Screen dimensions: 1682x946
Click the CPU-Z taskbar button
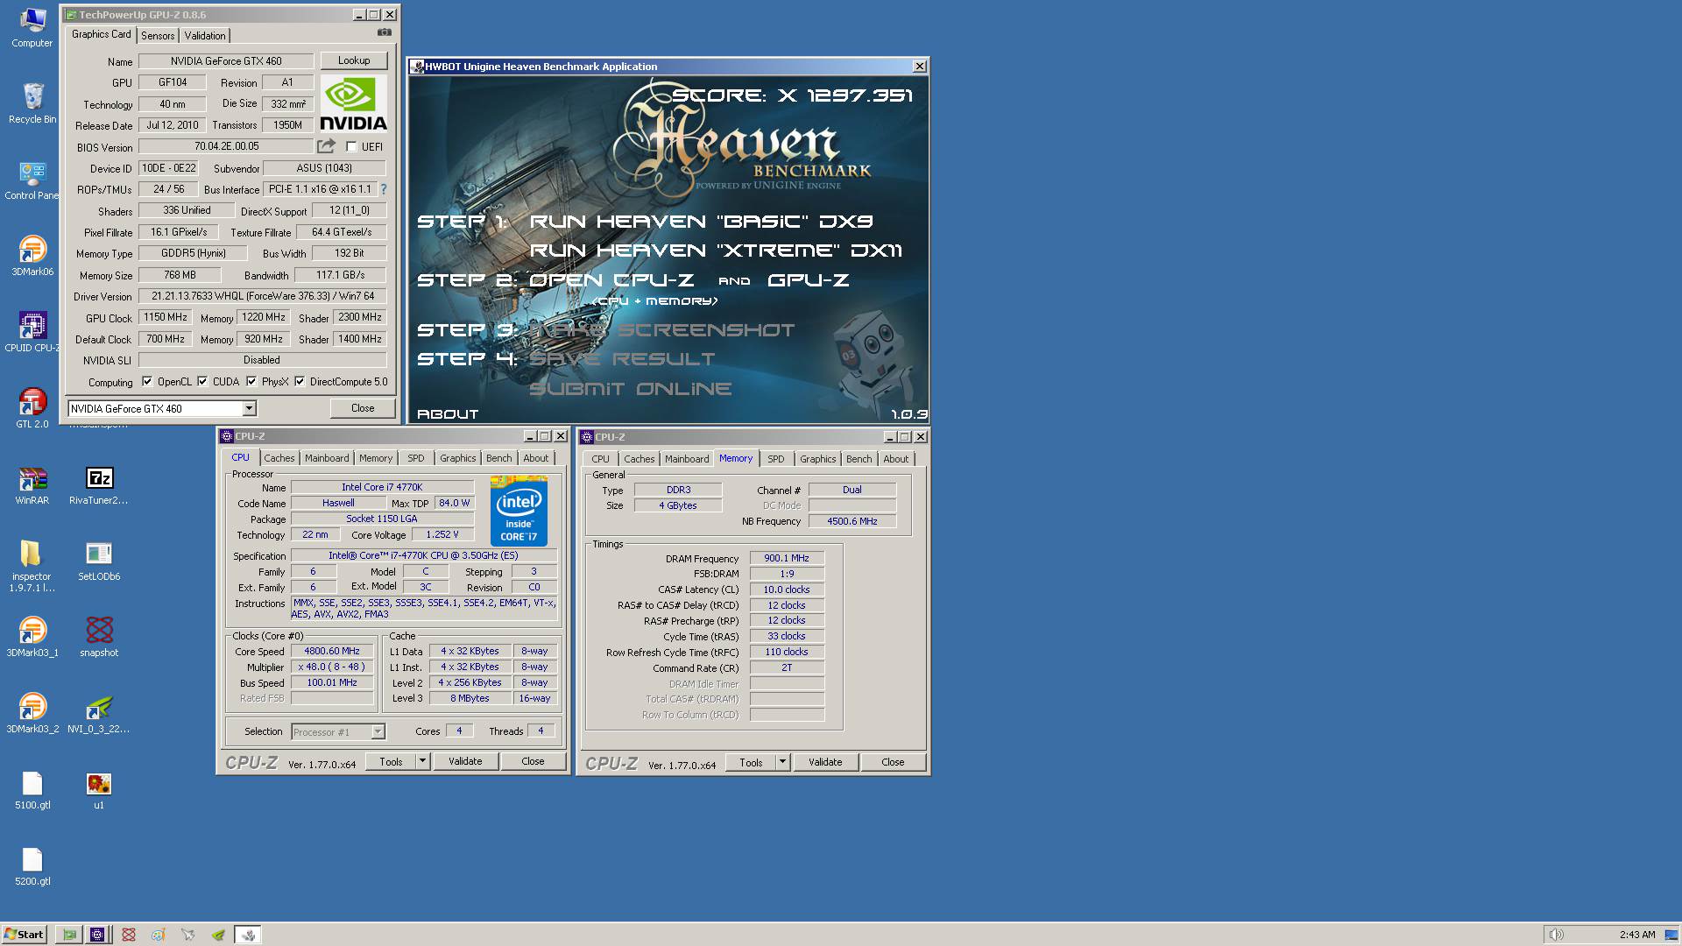pos(97,935)
